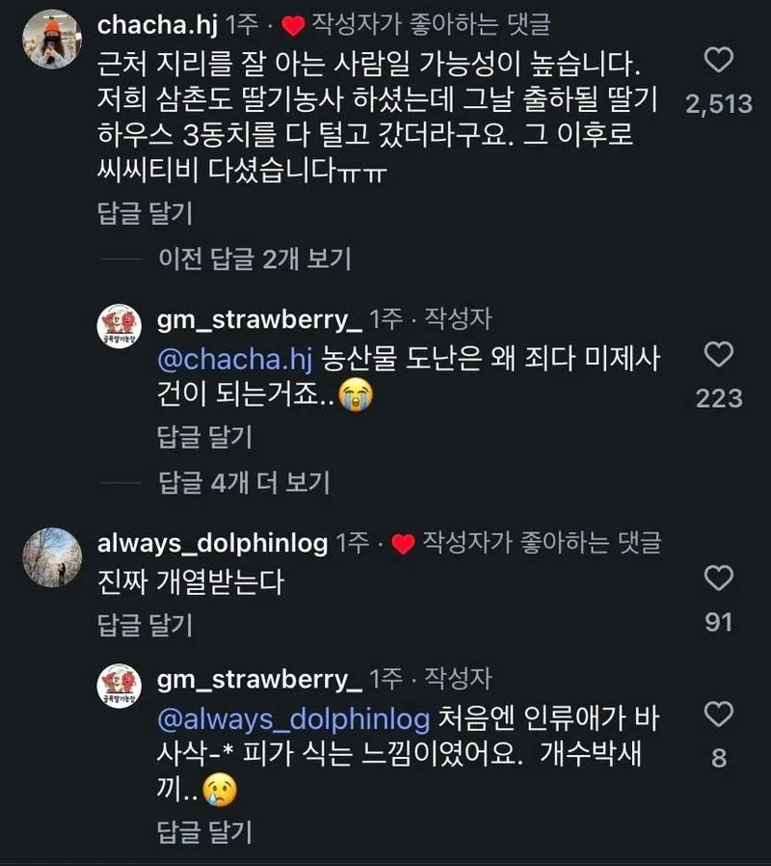Reply to gm_strawberry_ first reply 답글 달기
The width and height of the screenshot is (771, 866).
204,437
